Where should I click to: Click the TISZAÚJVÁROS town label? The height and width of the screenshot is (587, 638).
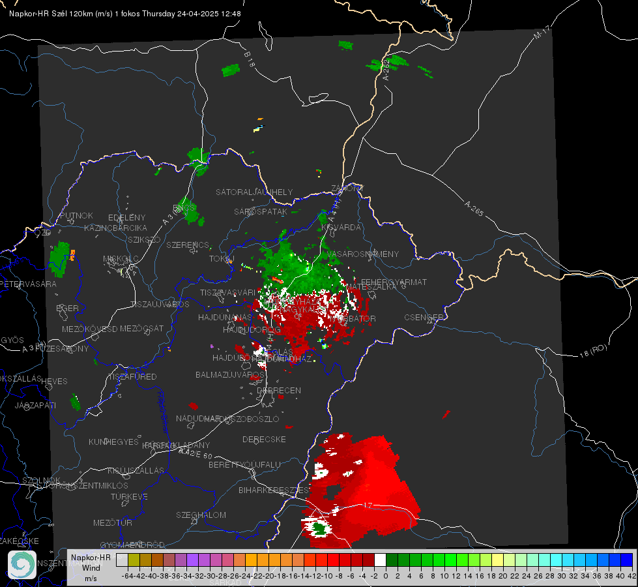[160, 305]
